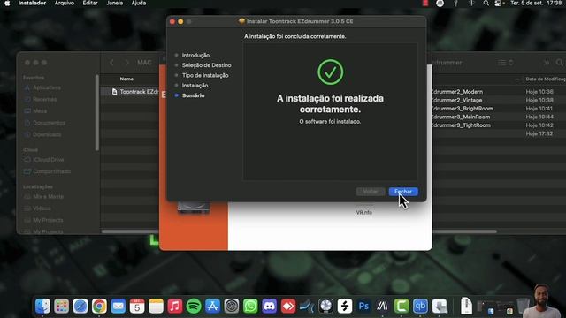Open the Apple menu

click(x=7, y=4)
